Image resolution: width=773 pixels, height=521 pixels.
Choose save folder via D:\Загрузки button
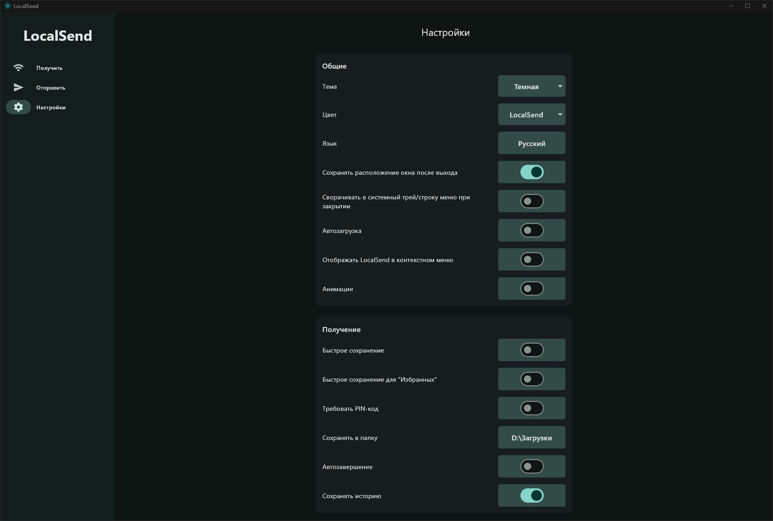click(x=531, y=438)
